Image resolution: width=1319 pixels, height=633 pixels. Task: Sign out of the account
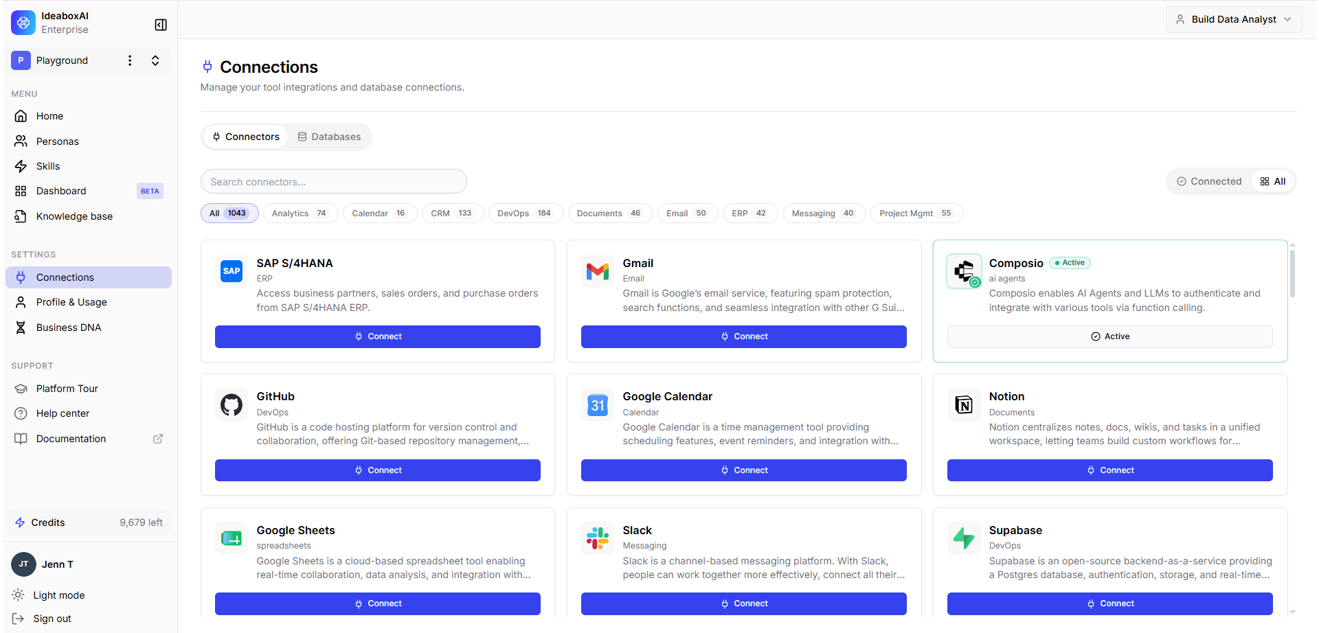click(x=41, y=619)
